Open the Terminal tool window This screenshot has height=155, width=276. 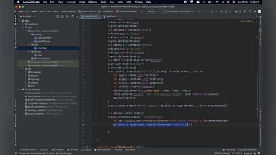tap(72, 150)
